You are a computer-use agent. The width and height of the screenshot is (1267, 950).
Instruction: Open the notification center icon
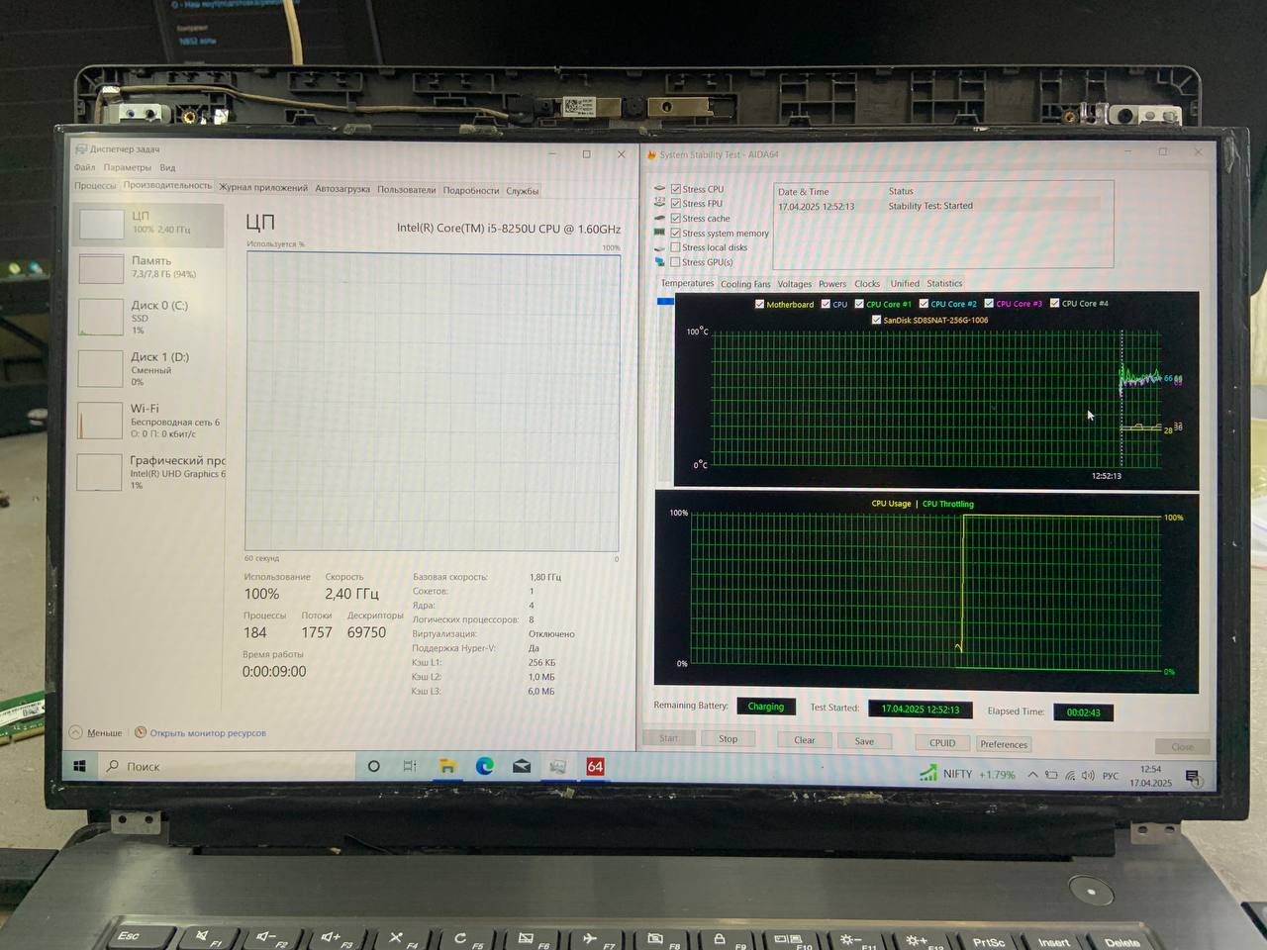1192,777
